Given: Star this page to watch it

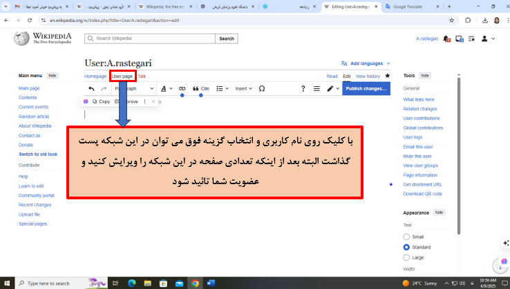Looking at the screenshot, I should pyautogui.click(x=388, y=76).
